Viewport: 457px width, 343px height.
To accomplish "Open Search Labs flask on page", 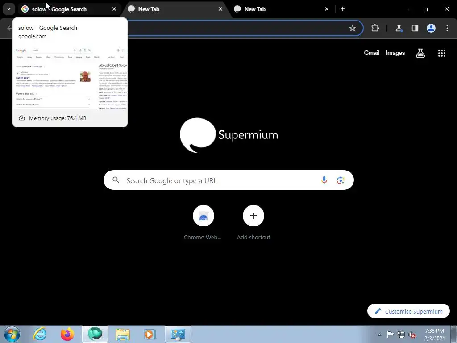I will pyautogui.click(x=420, y=53).
